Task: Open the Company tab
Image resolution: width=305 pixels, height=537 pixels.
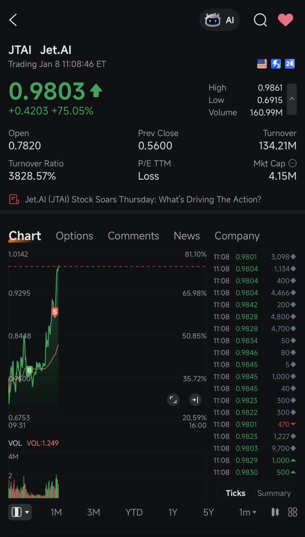Action: pos(237,236)
